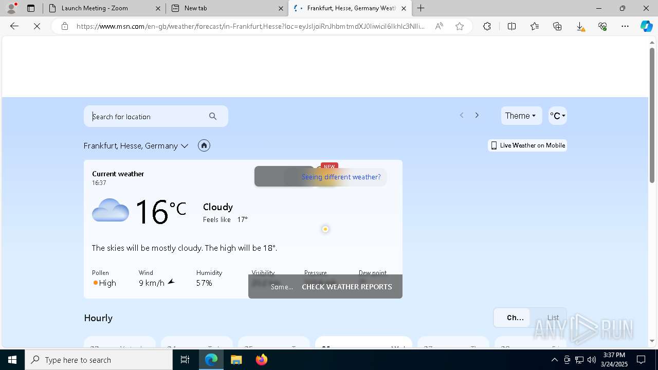Click the browser back arrow
This screenshot has width=658, height=370.
(x=14, y=26)
